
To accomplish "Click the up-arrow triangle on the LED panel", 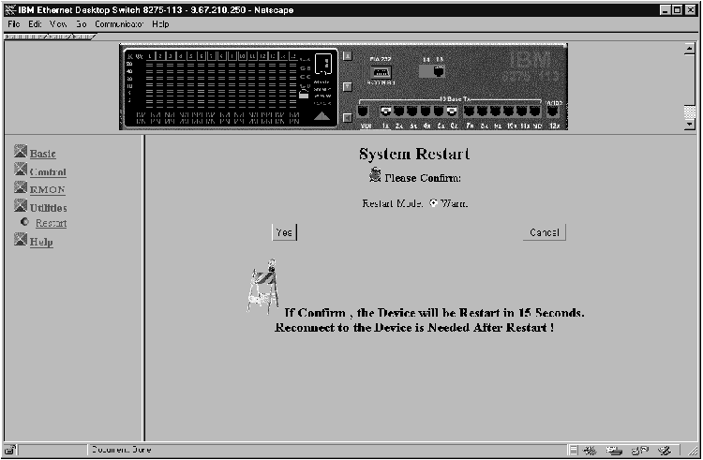I will pos(322,116).
